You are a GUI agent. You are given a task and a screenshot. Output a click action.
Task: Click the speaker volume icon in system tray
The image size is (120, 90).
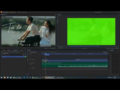coord(112,77)
